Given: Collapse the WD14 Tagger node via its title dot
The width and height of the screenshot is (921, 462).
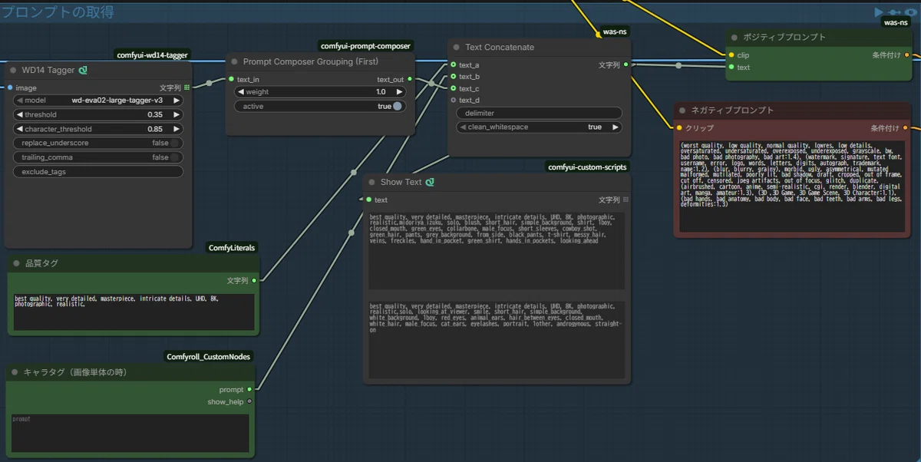Looking at the screenshot, I should pos(14,71).
